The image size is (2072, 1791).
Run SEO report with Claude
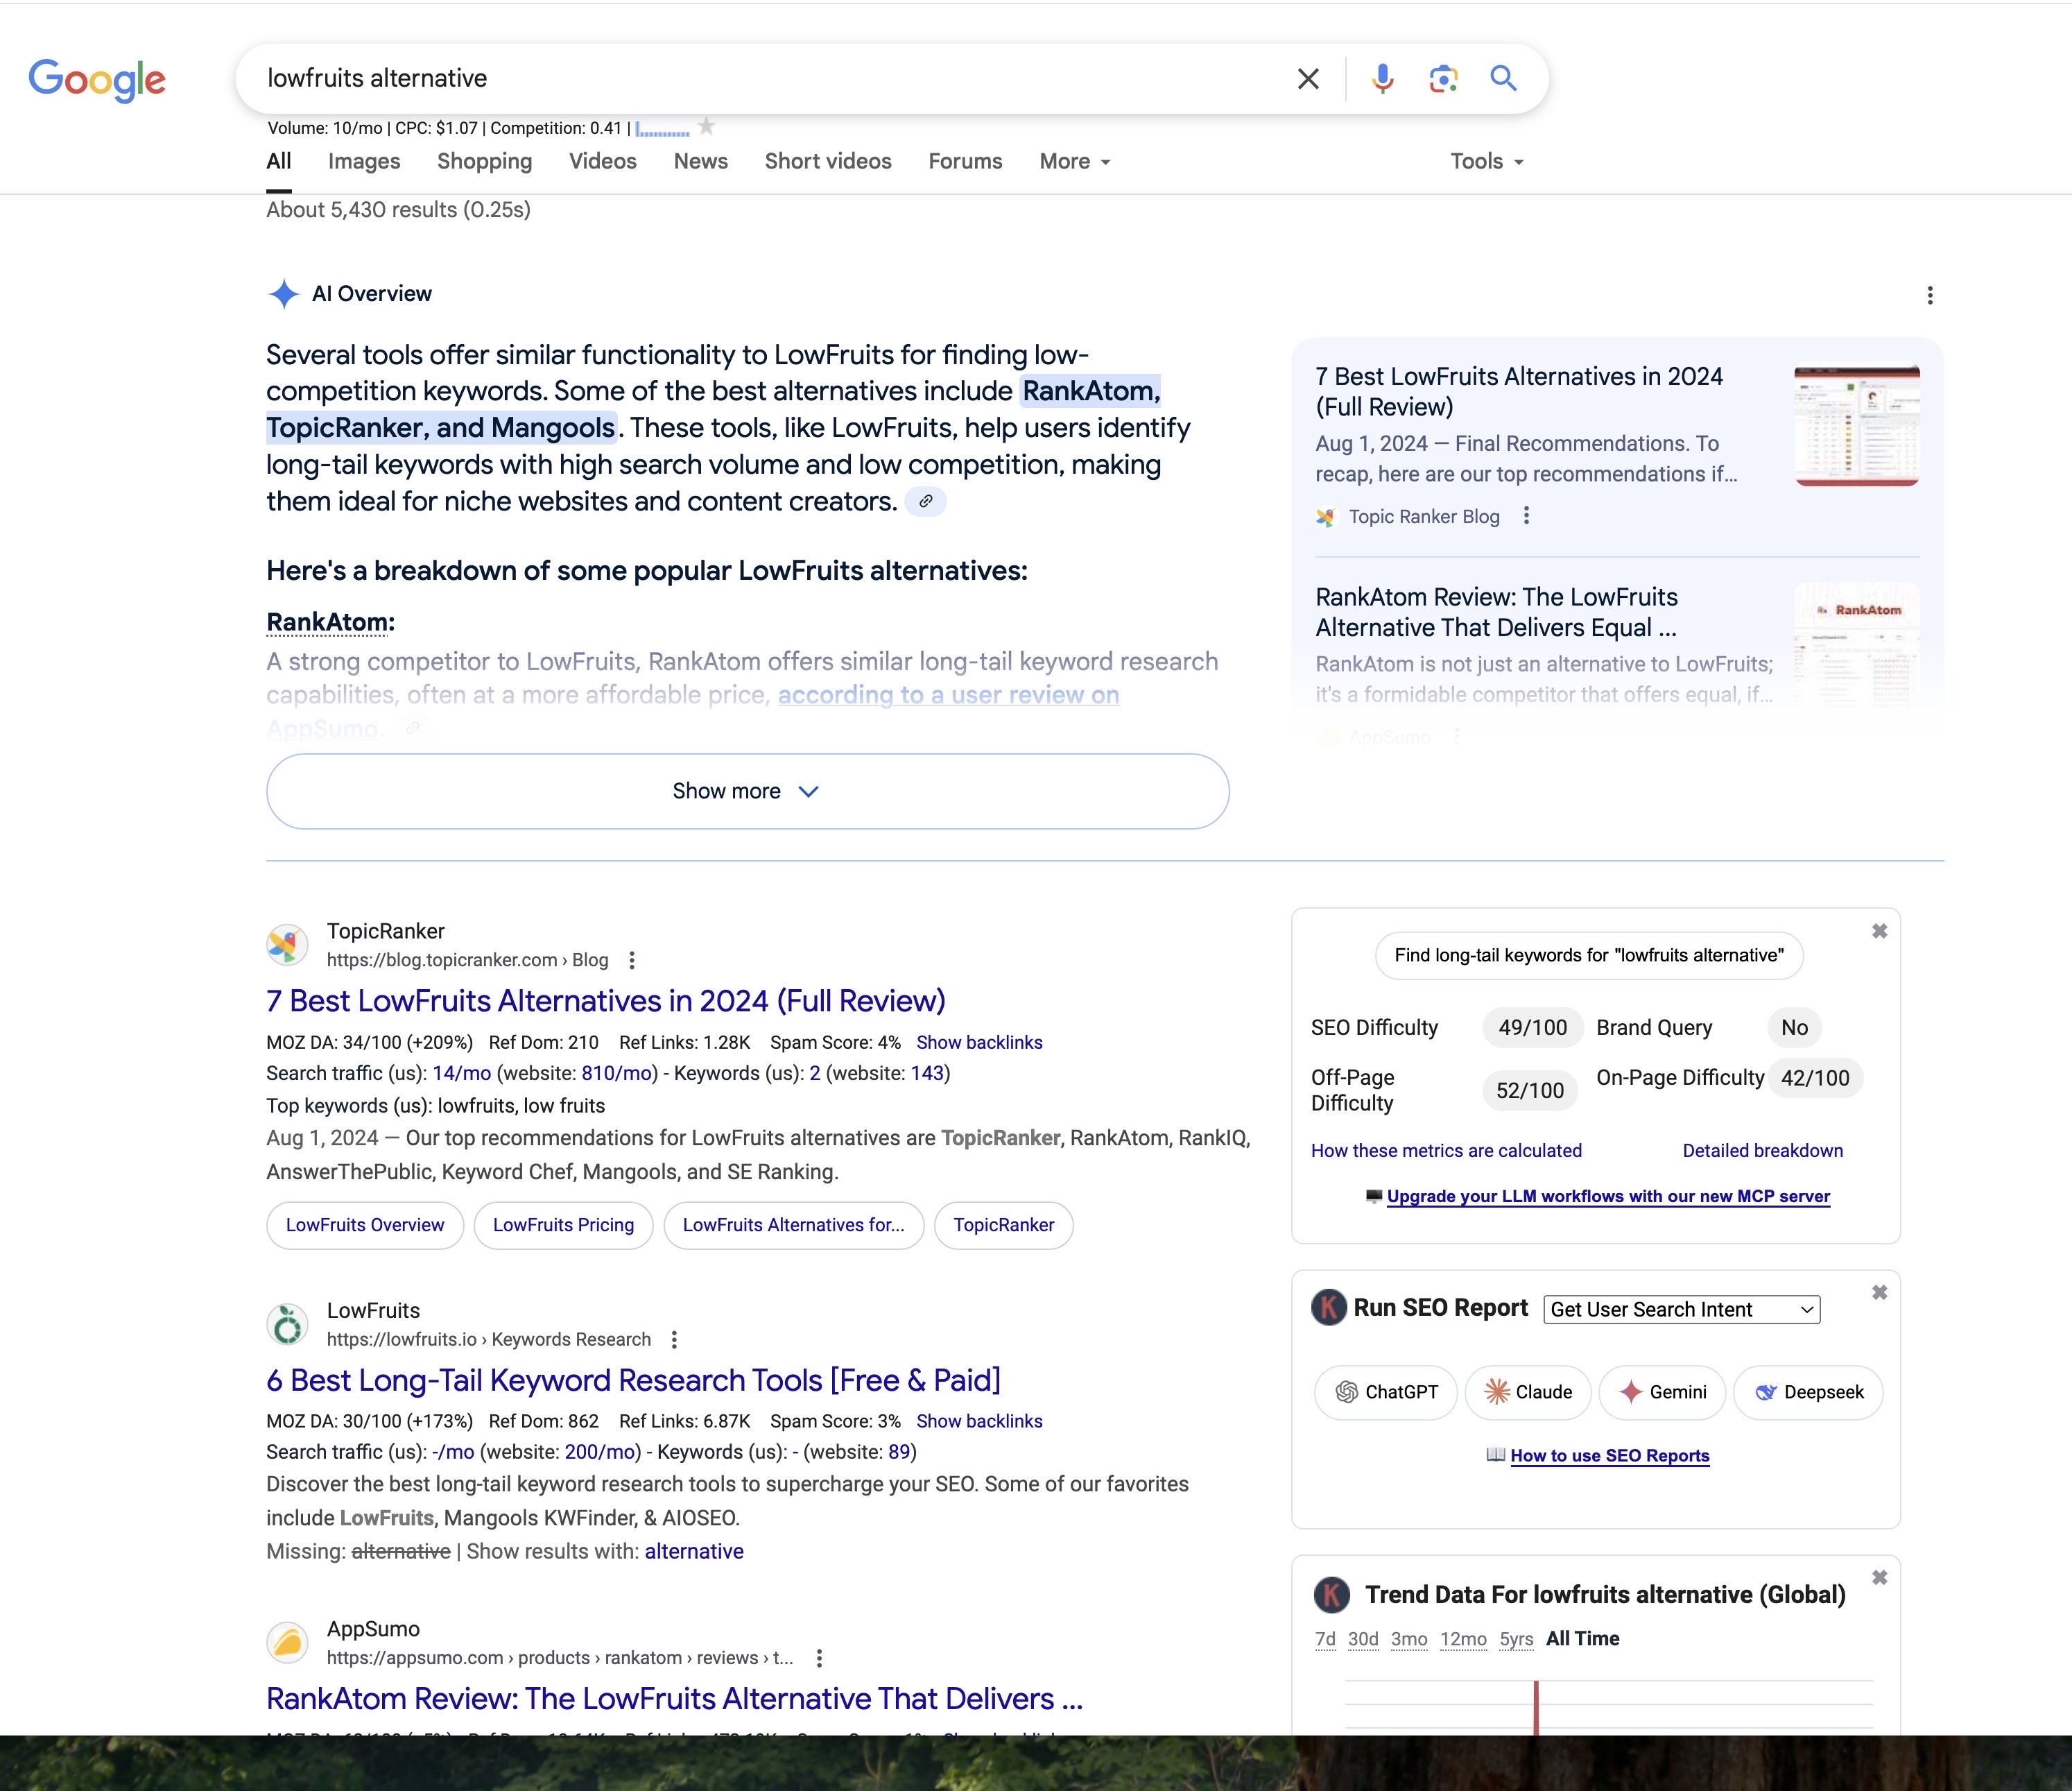coord(1527,1391)
